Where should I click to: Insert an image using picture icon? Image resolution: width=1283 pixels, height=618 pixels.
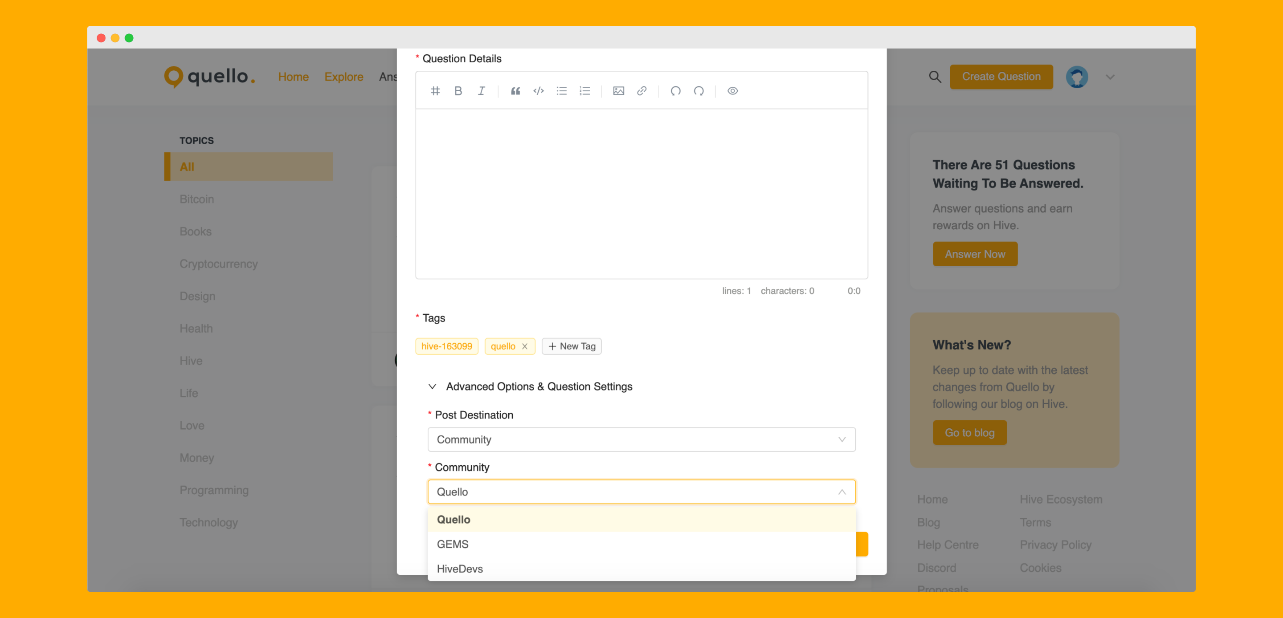pyautogui.click(x=618, y=91)
